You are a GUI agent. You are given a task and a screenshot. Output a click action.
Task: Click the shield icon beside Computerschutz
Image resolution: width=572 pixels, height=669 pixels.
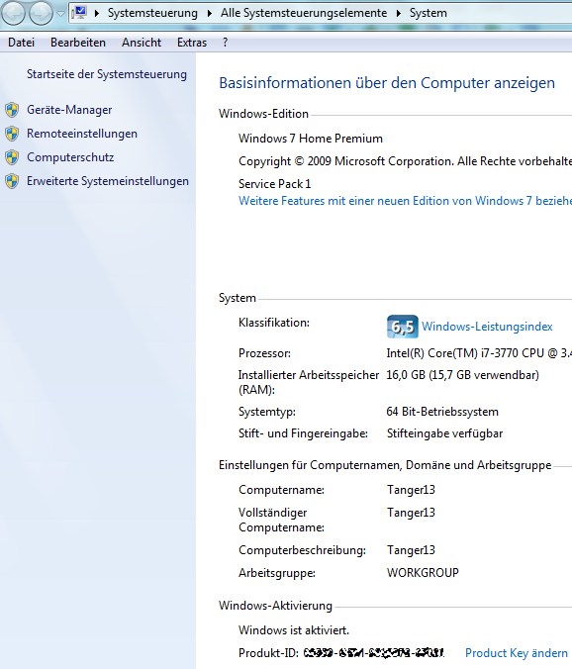tap(12, 157)
